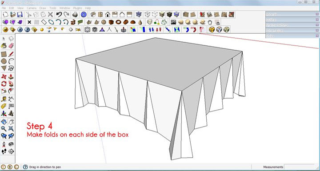Open the View menu
The image size is (320, 171).
click(20, 8)
